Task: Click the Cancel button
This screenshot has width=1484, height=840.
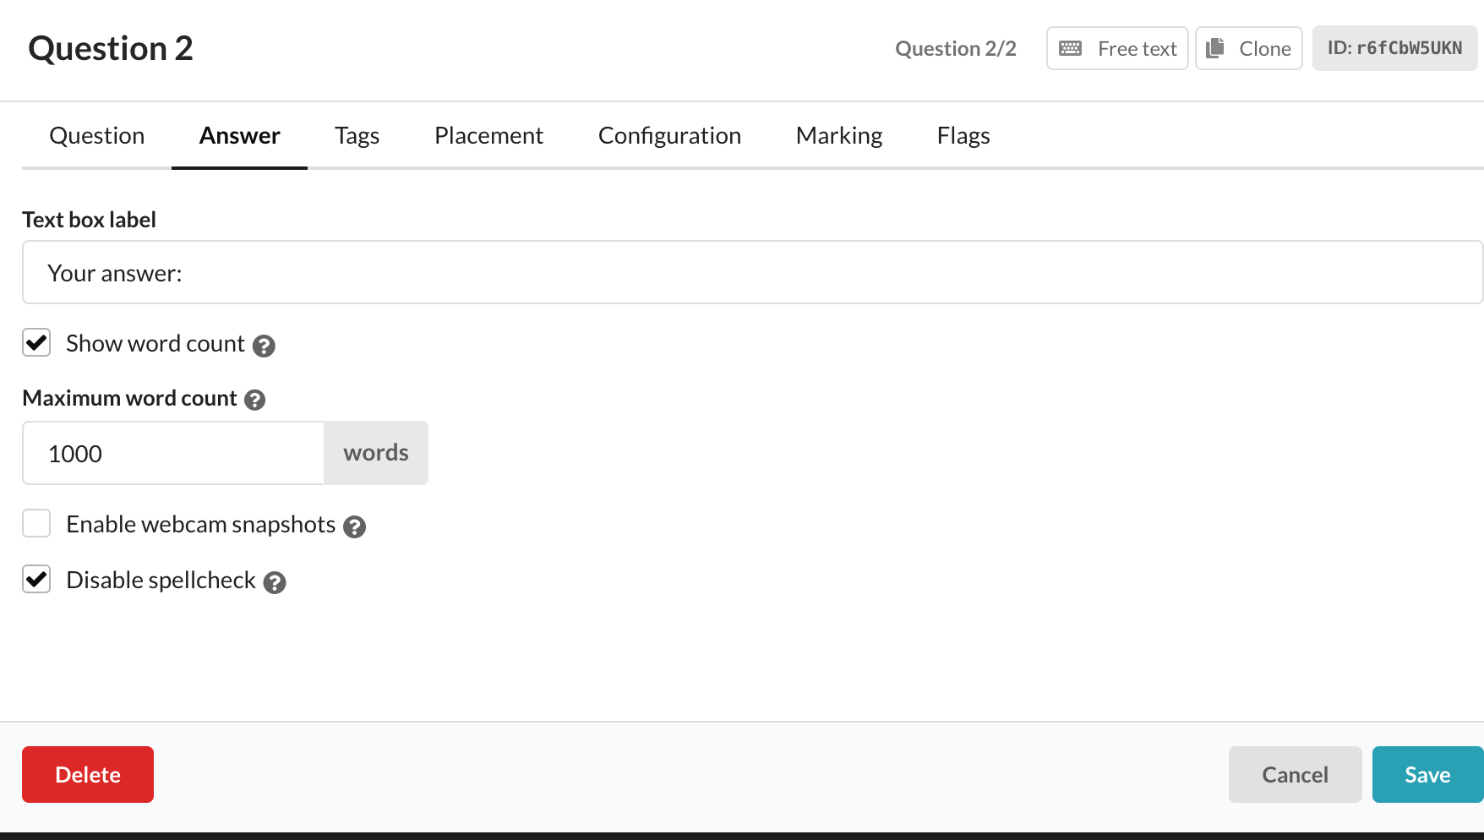Action: coord(1295,774)
